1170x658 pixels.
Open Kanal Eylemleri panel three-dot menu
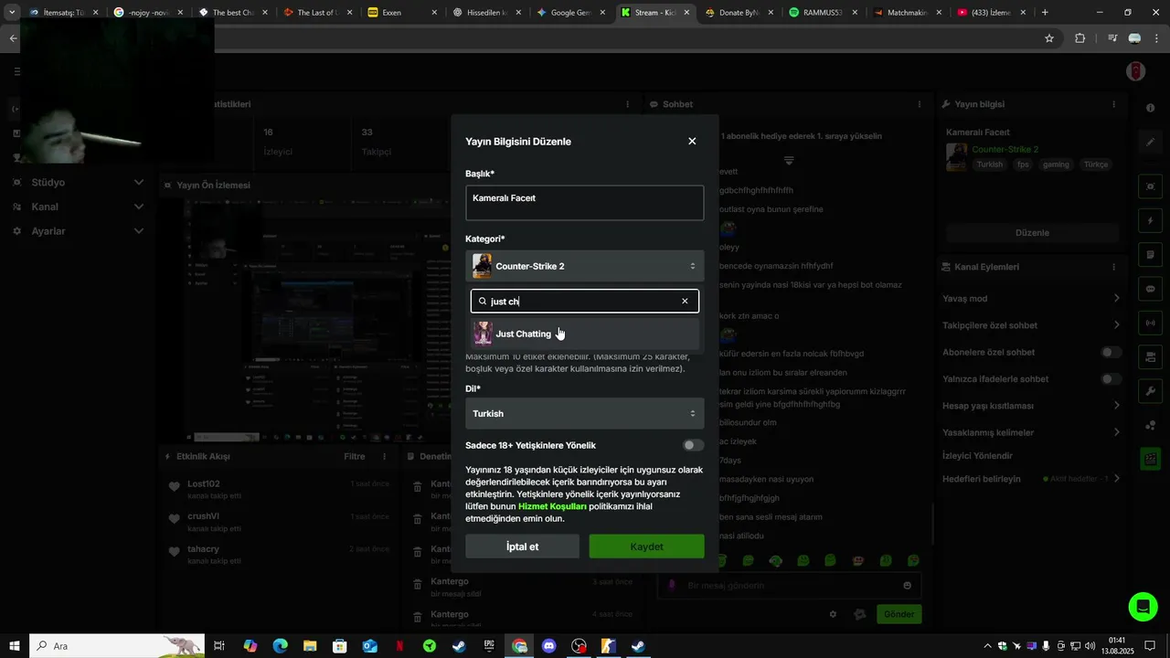click(1113, 267)
